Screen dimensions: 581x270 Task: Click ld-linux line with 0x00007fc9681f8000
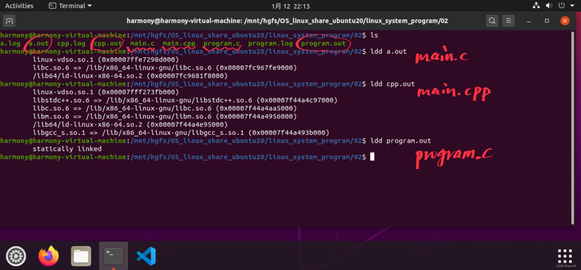[130, 76]
